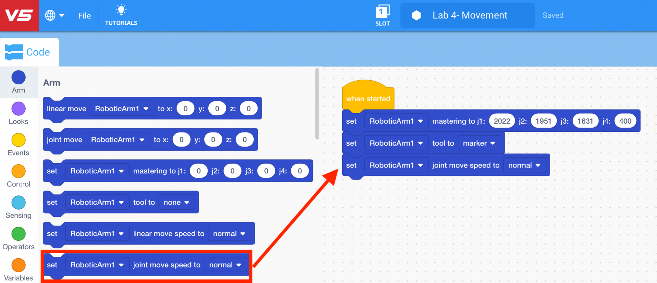The image size is (657, 283).
Task: Open the globe language selector
Action: (x=54, y=15)
